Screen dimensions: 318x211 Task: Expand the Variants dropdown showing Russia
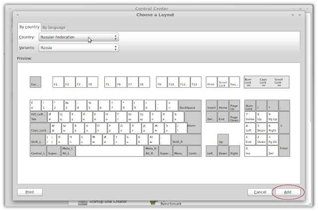79,48
